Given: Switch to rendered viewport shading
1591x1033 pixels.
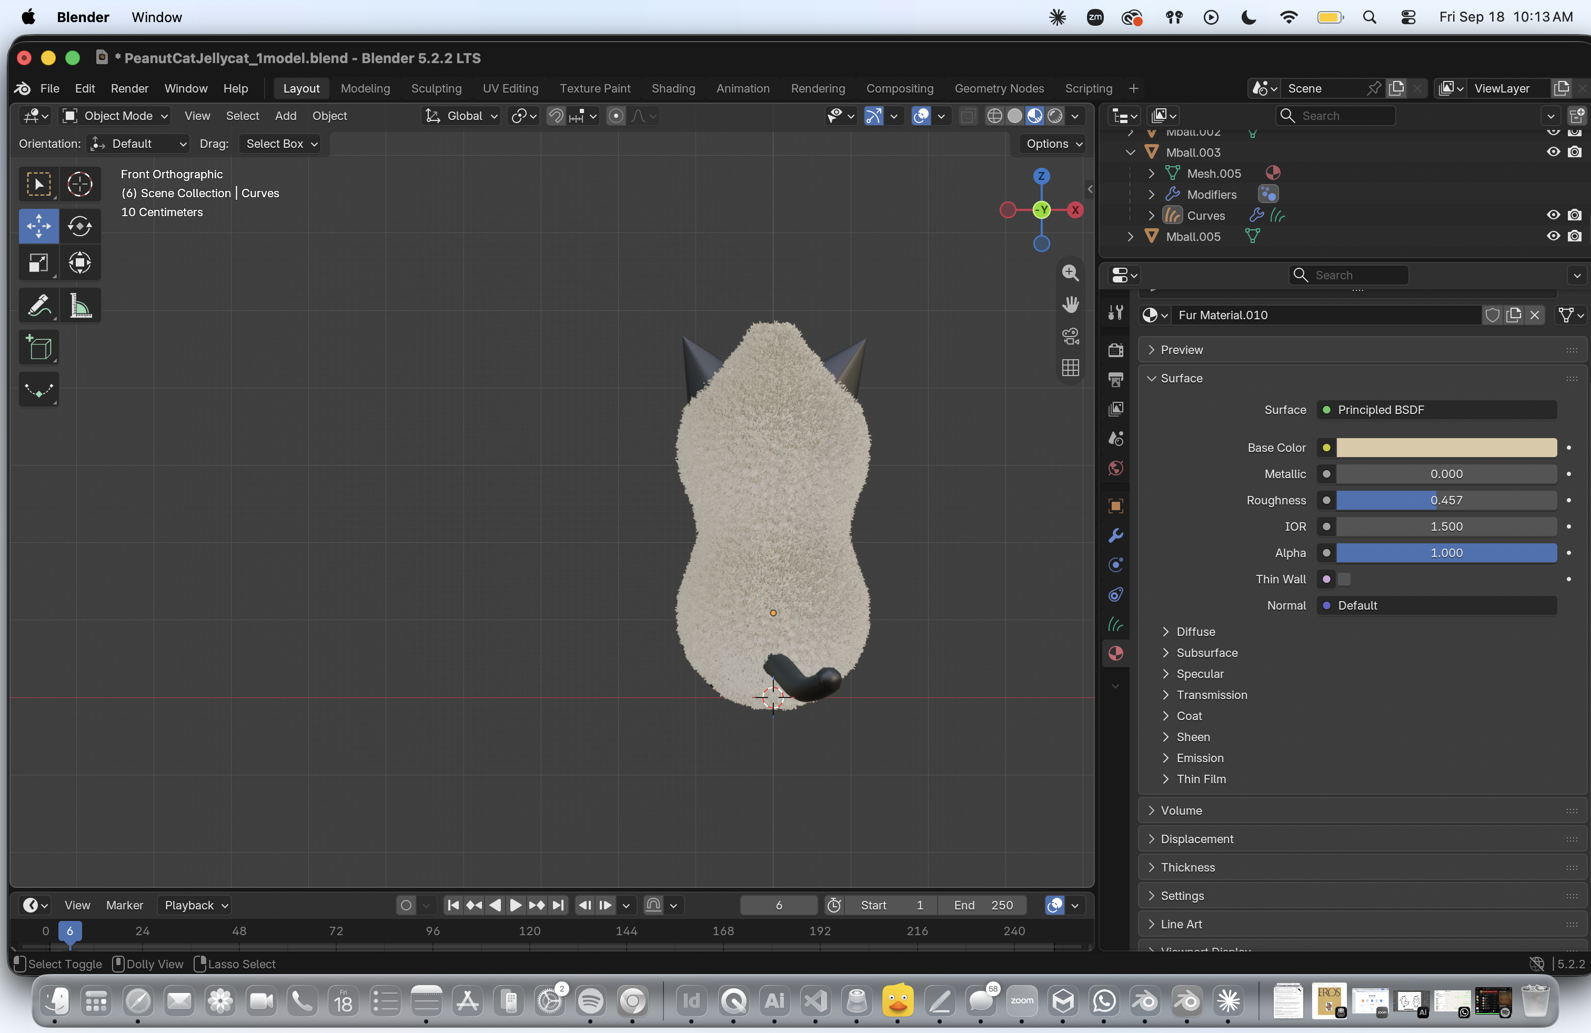Looking at the screenshot, I should pyautogui.click(x=1055, y=116).
